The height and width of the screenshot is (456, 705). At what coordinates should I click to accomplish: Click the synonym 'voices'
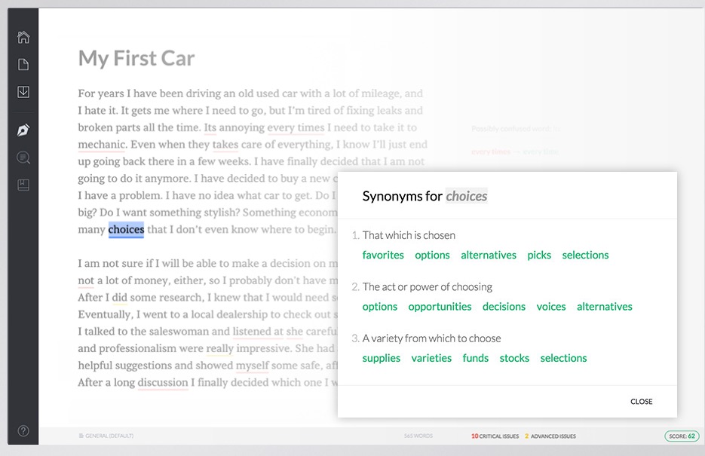[x=550, y=306]
